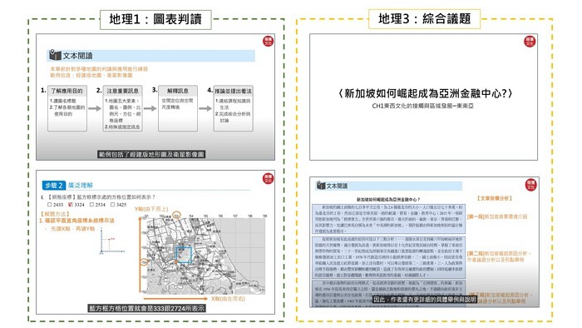Image resolution: width=582 pixels, height=328 pixels.
Task: Click the orange Y-axis arrow left of map
Action: (140, 255)
